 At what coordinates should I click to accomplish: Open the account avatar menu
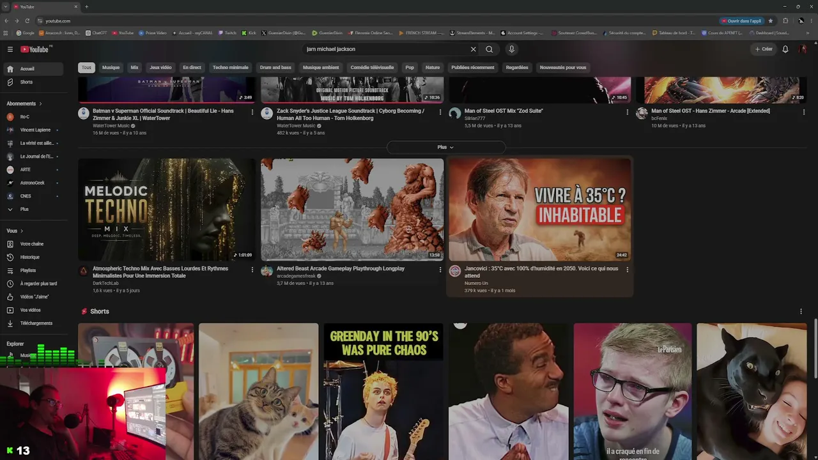803,49
